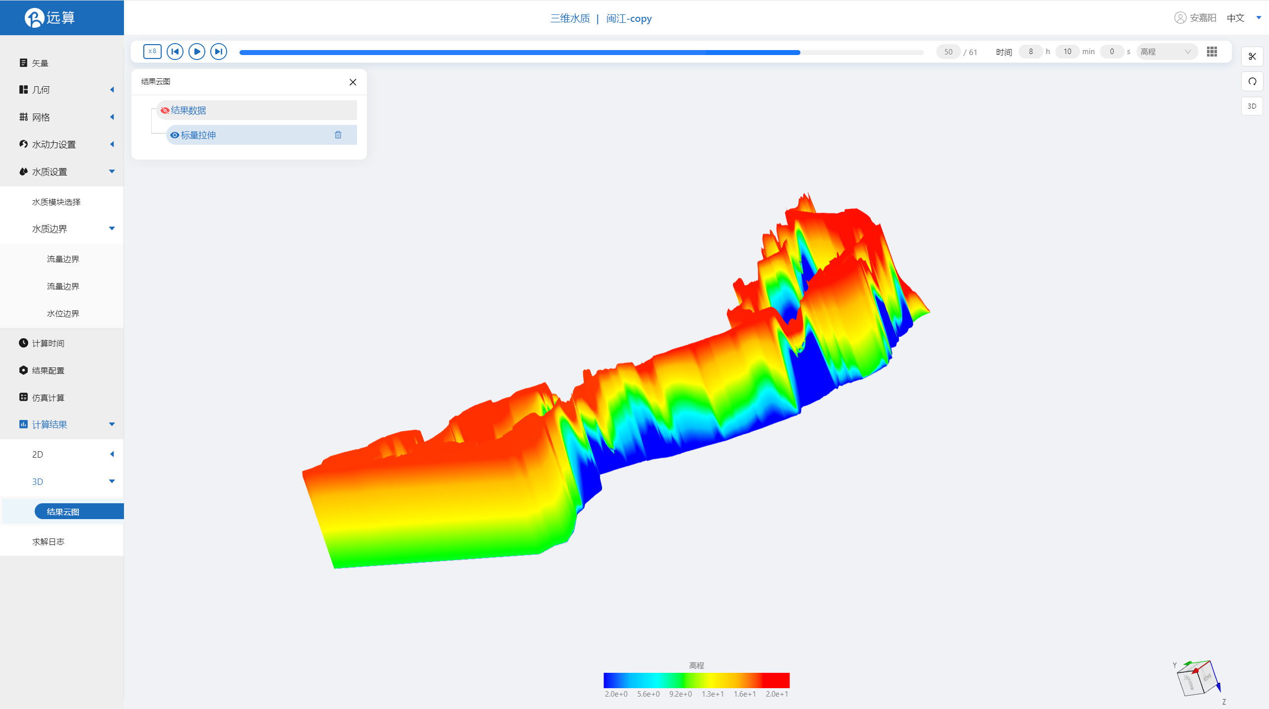This screenshot has height=709, width=1269.
Task: Click the 几何 sidebar icon
Action: pyautogui.click(x=23, y=90)
